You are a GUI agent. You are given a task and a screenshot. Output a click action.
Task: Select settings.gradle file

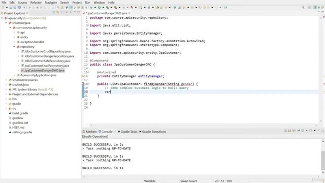pyautogui.click(x=22, y=132)
